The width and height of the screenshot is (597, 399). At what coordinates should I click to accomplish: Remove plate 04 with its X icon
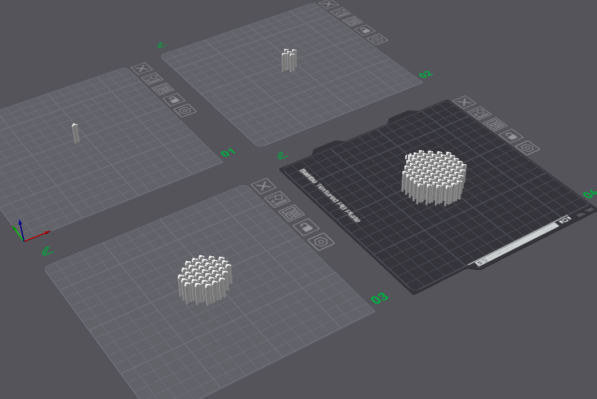pos(464,102)
